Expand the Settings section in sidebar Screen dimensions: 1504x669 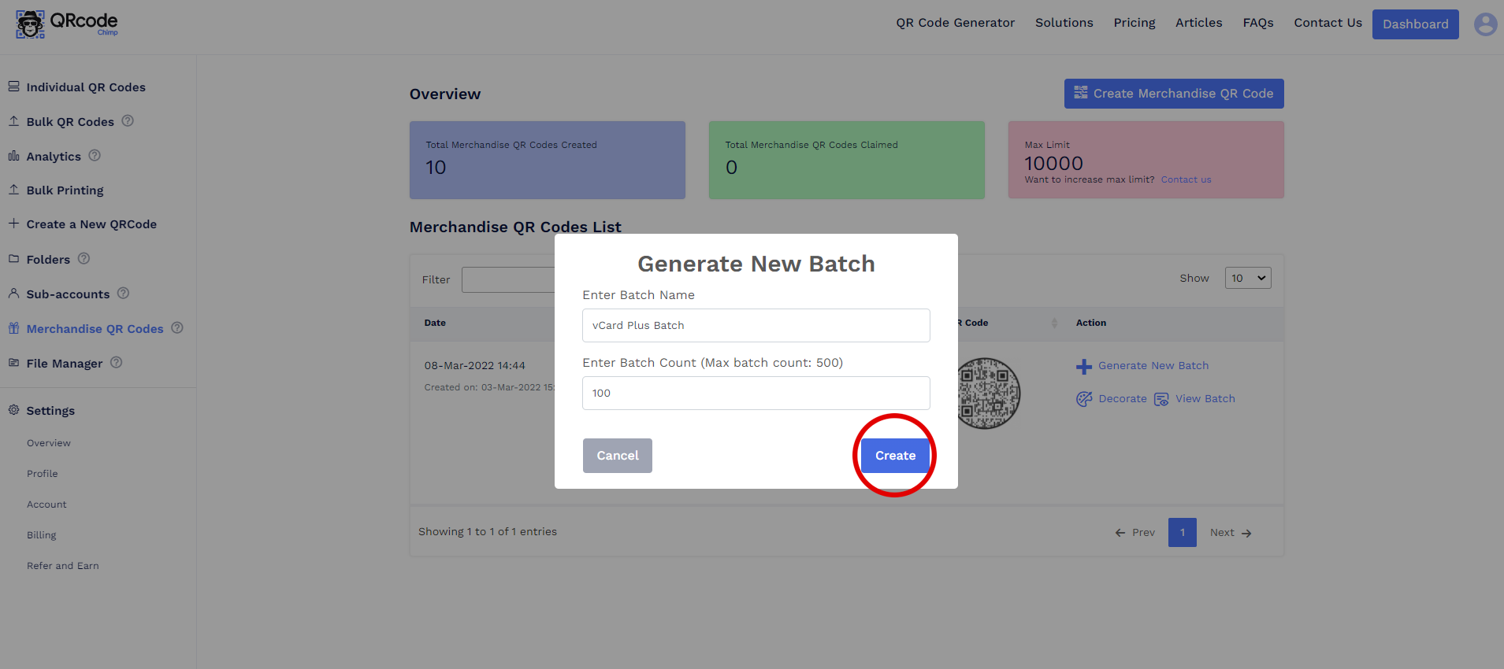tap(50, 411)
